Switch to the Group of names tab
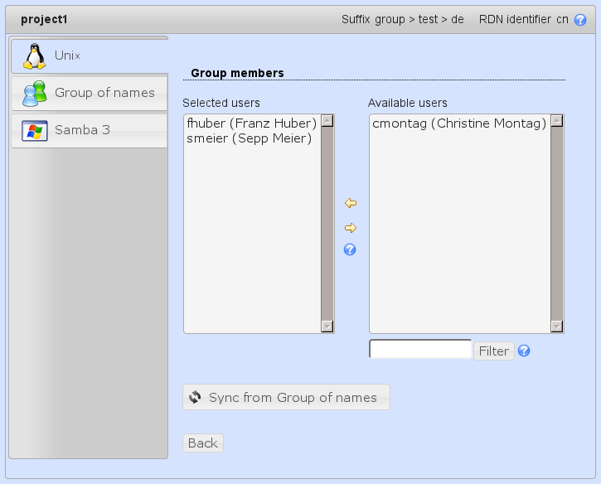This screenshot has width=601, height=484. (90, 93)
